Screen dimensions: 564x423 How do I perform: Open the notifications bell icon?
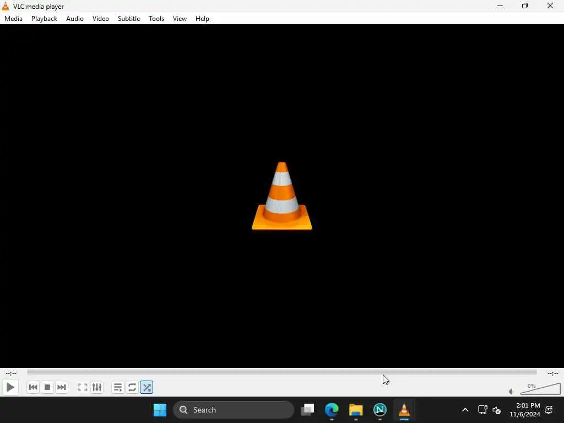(549, 410)
